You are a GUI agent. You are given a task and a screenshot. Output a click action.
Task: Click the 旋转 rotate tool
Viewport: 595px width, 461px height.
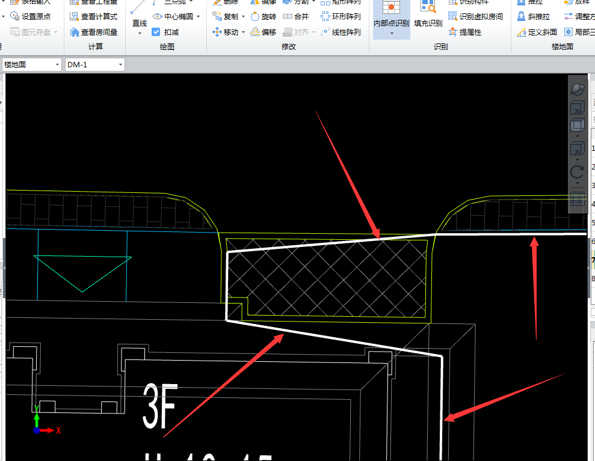pyautogui.click(x=264, y=16)
